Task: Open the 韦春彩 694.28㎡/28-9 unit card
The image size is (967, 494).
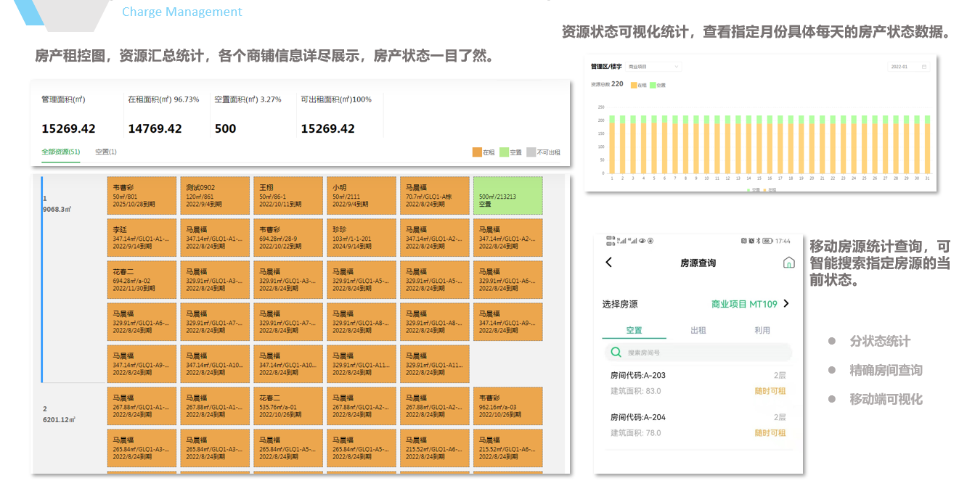Action: click(x=288, y=238)
